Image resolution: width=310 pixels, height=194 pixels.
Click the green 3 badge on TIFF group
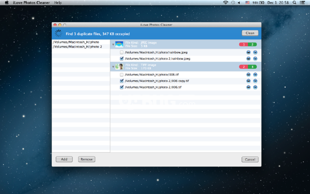[x=252, y=67]
